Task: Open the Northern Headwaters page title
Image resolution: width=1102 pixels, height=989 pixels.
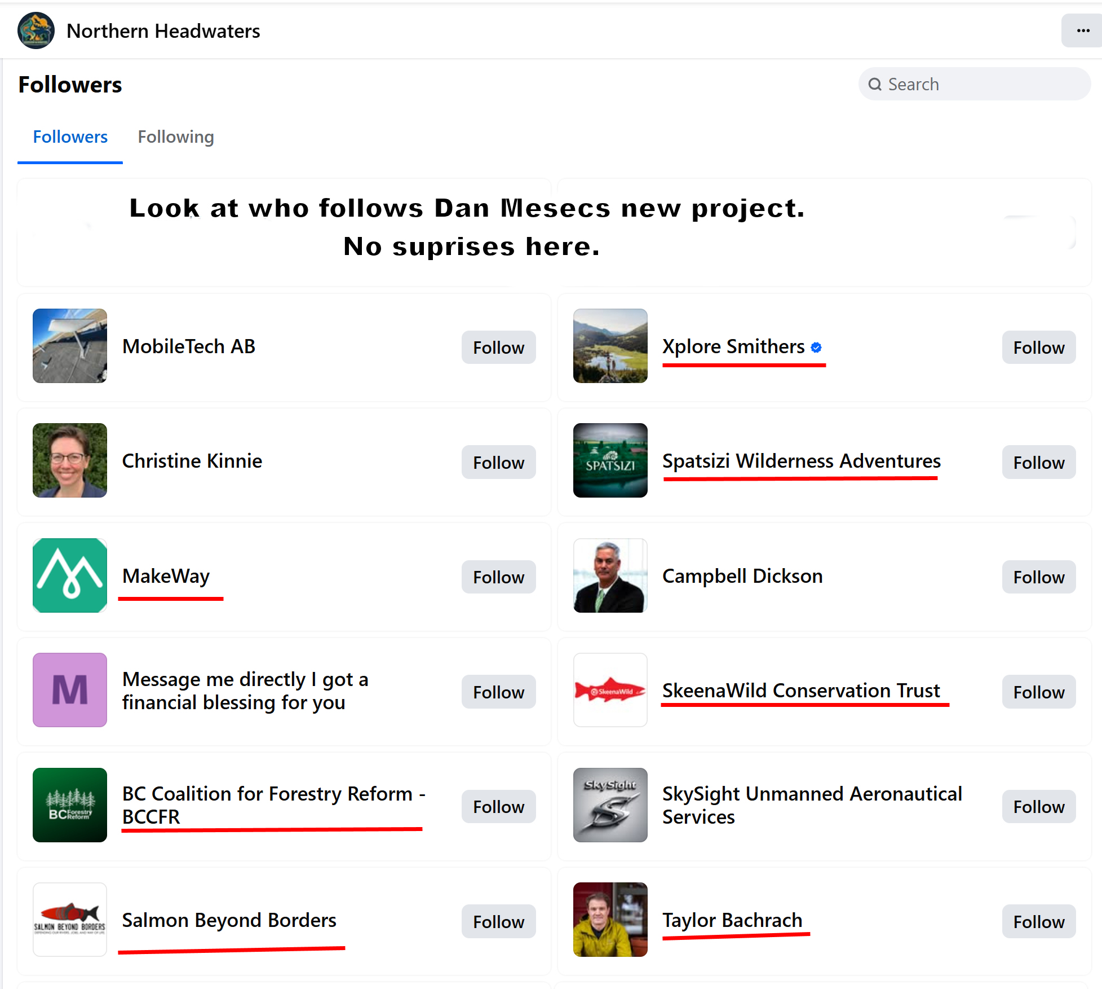Action: (163, 31)
